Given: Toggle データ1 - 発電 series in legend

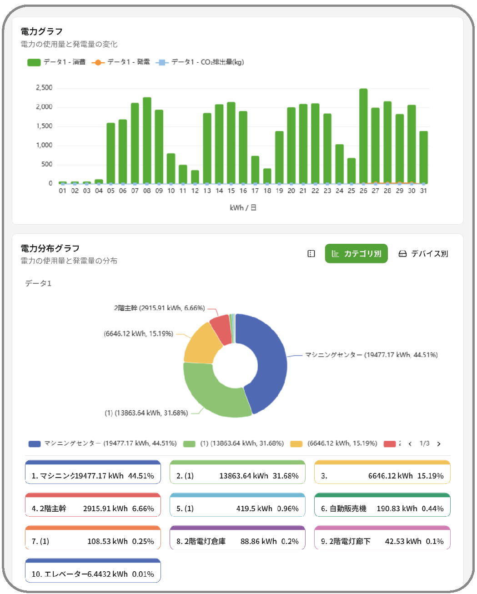Looking at the screenshot, I should (x=121, y=62).
